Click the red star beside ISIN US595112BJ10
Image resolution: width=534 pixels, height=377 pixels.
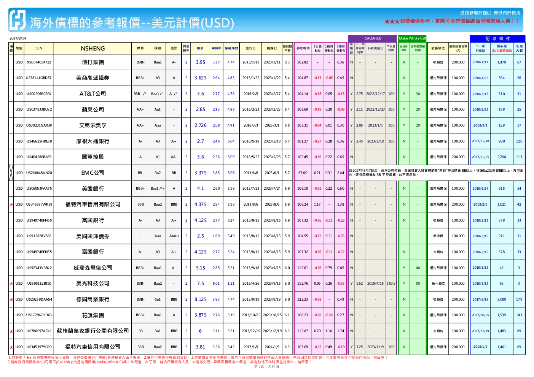tap(11, 284)
